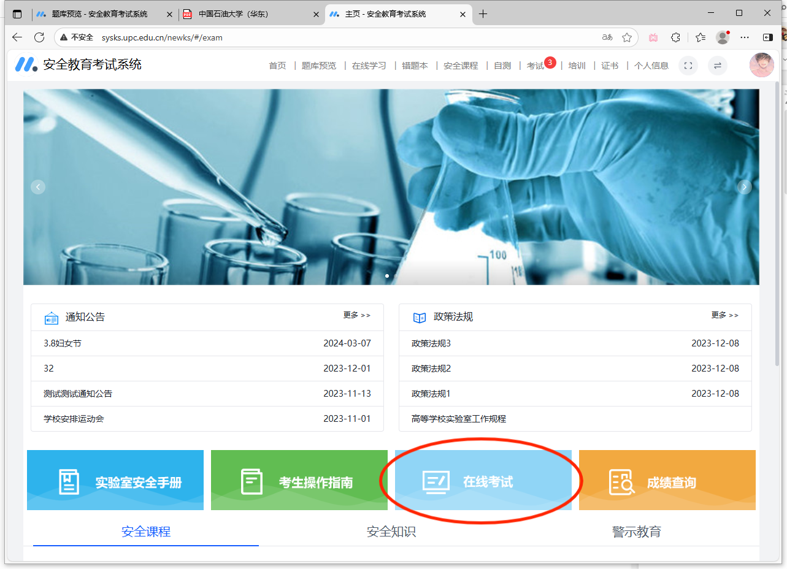The height and width of the screenshot is (569, 787).
Task: Open the 考试 menu with badge 3
Action: [536, 66]
